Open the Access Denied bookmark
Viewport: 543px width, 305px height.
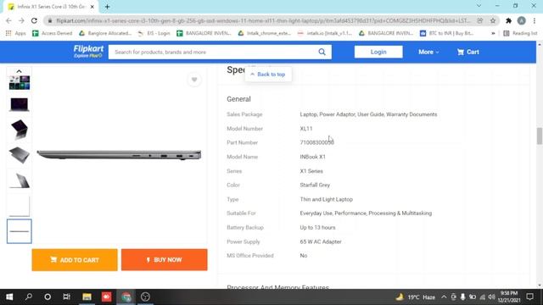click(x=53, y=33)
